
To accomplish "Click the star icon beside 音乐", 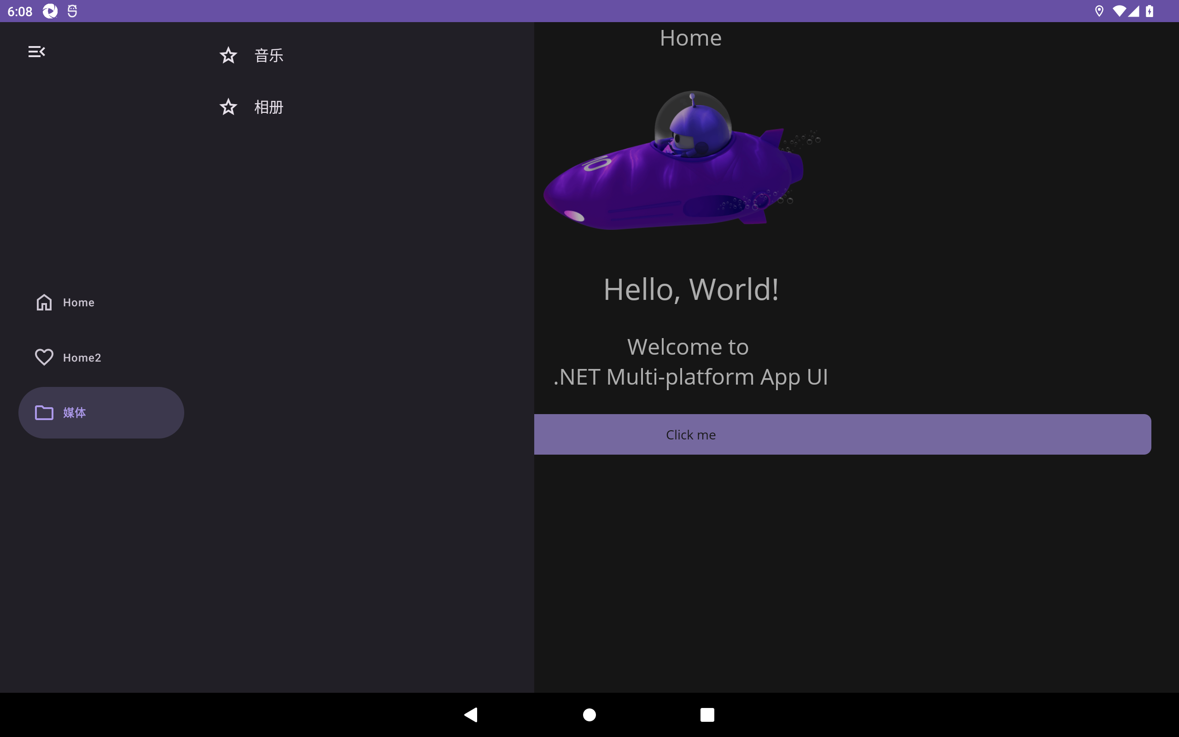I will (228, 56).
